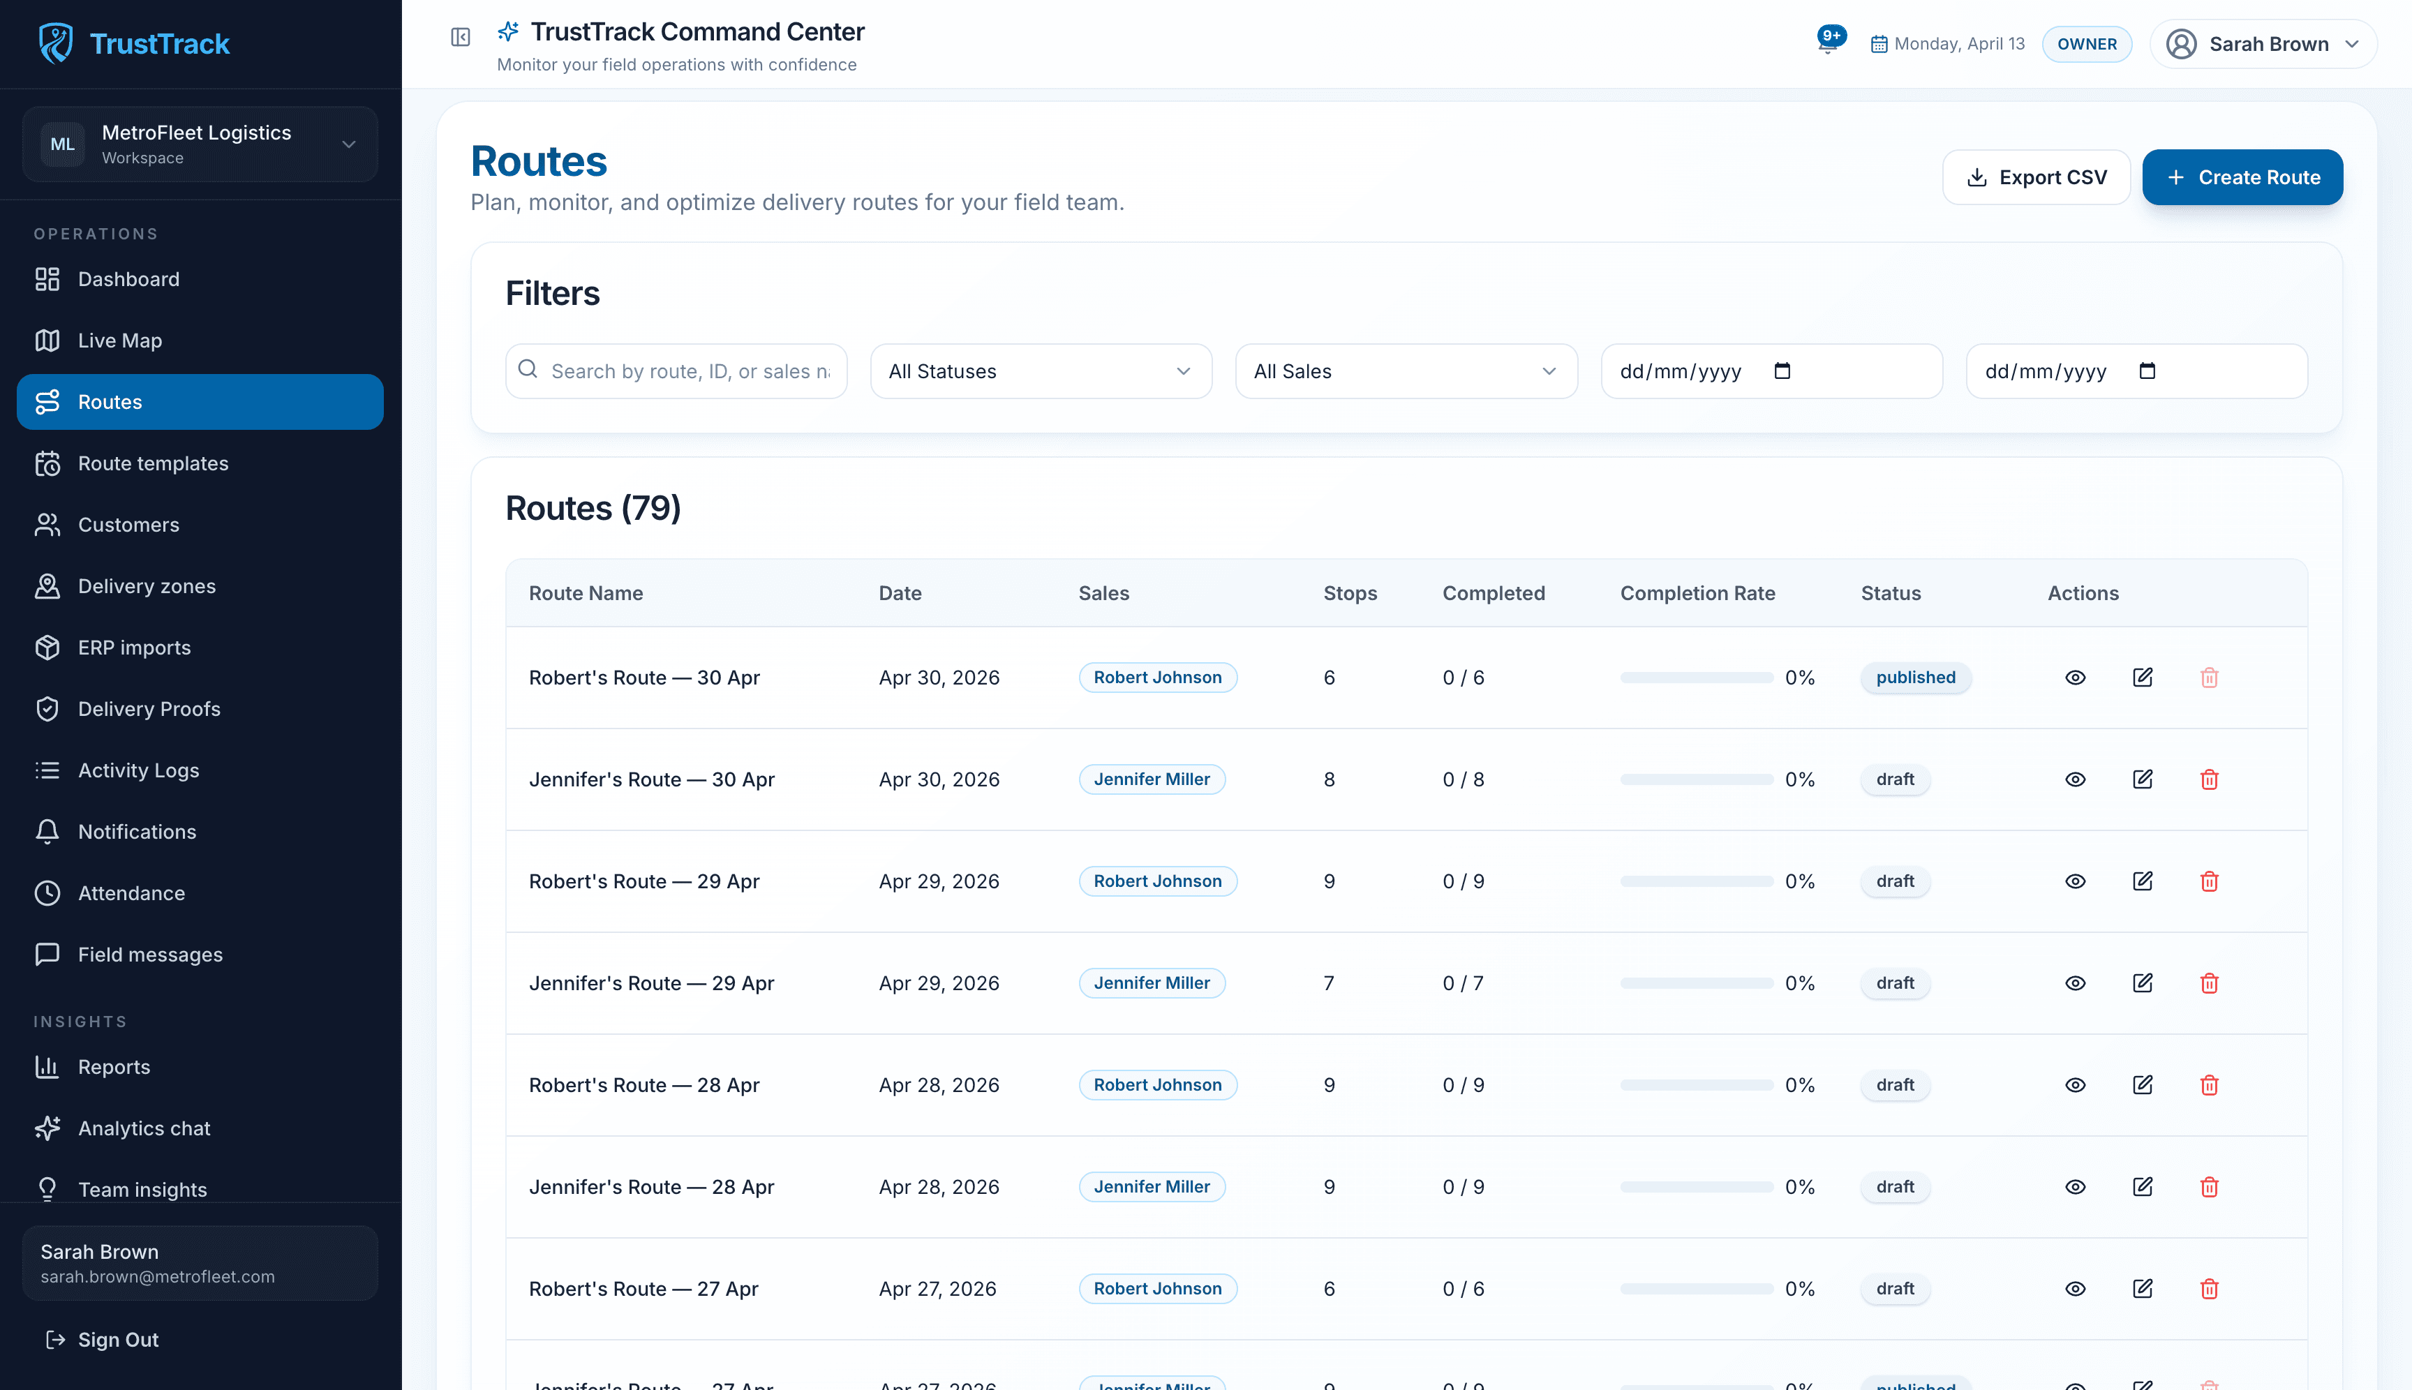Export routes with Export CSV button
2412x1390 pixels.
click(x=2036, y=177)
